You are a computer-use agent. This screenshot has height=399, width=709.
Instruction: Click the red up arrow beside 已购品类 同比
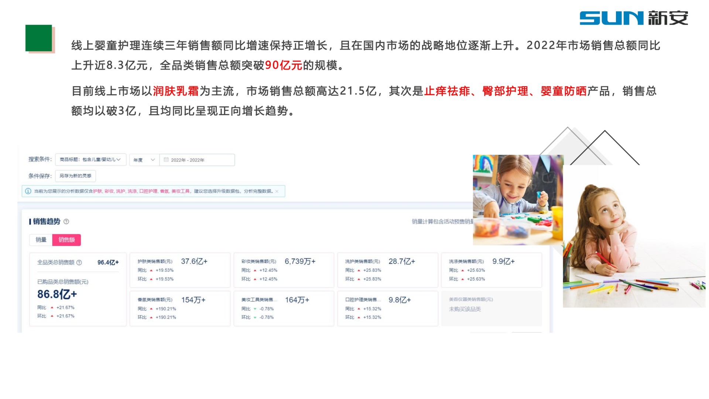(x=52, y=308)
